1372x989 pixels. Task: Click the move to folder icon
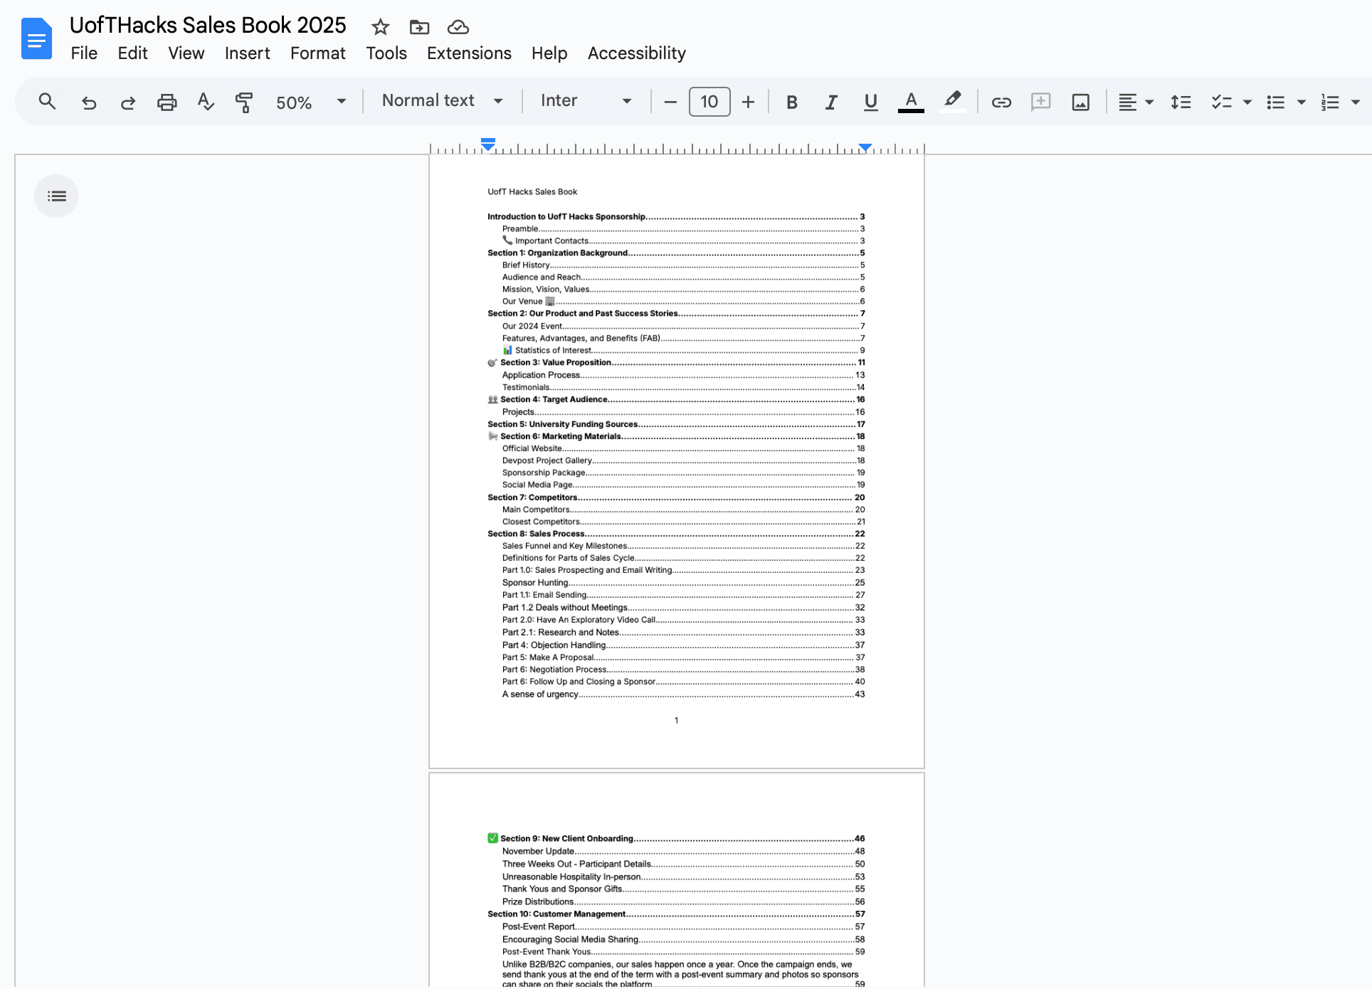[x=420, y=27]
